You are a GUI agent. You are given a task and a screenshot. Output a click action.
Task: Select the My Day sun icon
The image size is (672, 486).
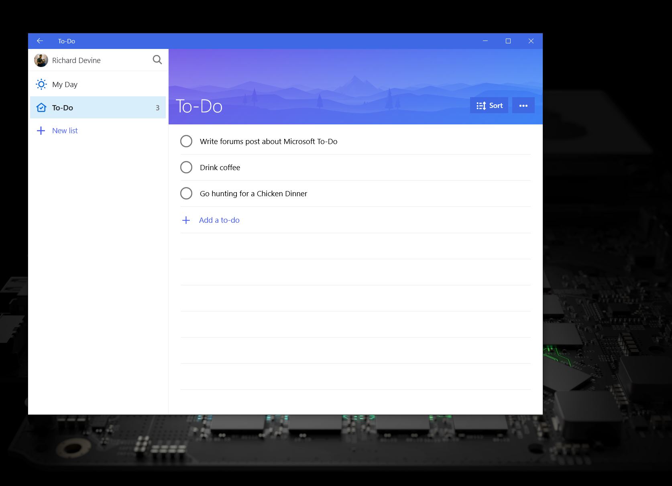(x=41, y=84)
